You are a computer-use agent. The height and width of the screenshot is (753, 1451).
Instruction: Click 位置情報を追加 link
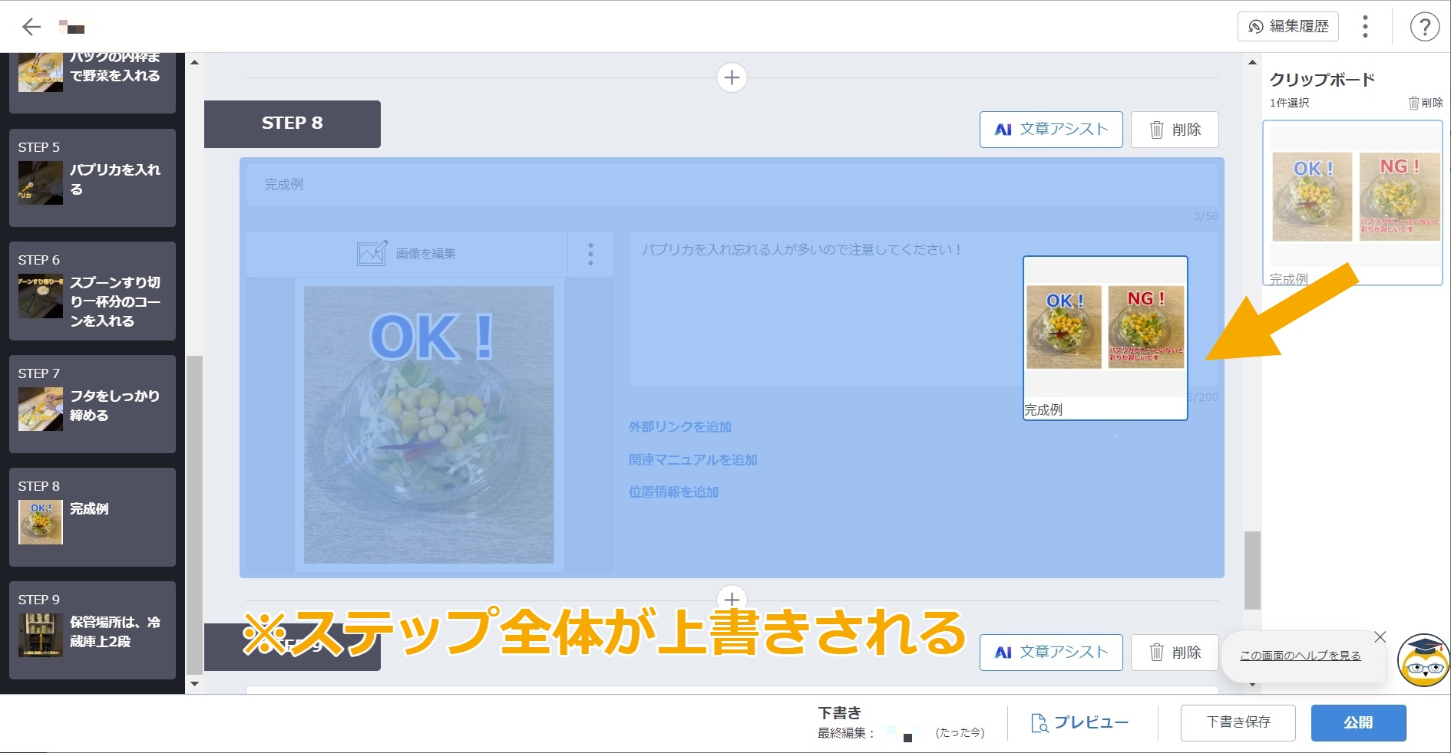673,492
